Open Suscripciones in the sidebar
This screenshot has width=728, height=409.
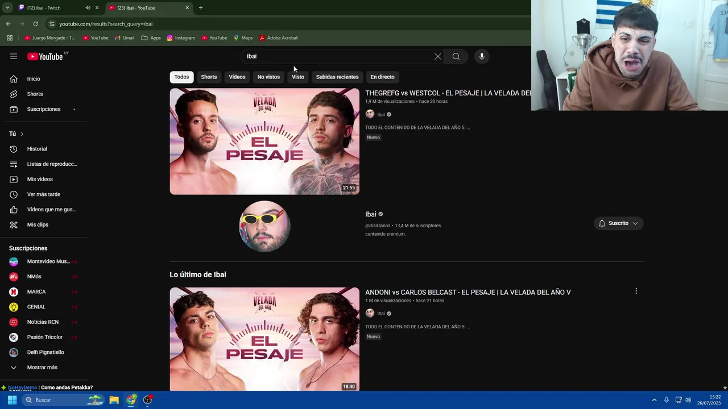[44, 109]
